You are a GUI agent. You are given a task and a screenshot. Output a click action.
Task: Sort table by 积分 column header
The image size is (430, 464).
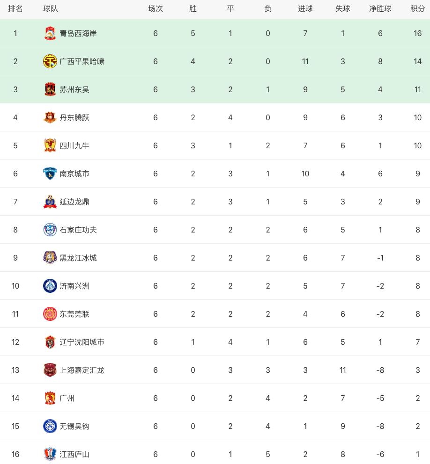417,9
